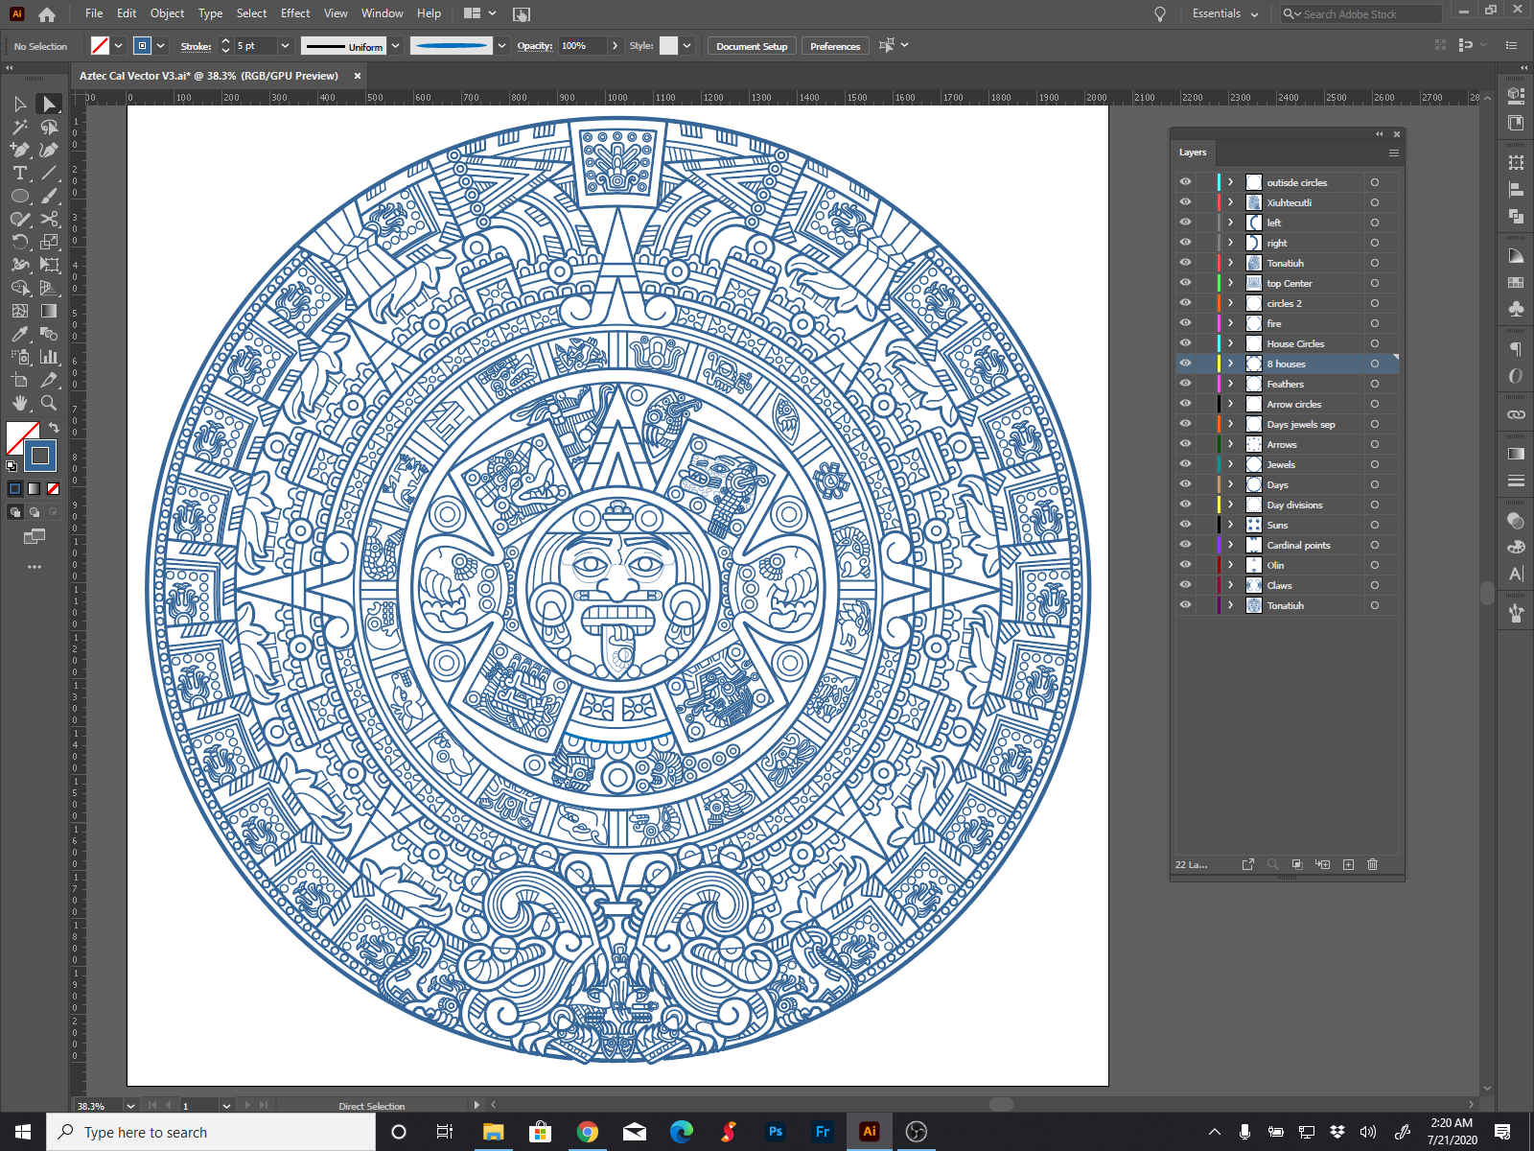Select the Scale tool

pyautogui.click(x=49, y=242)
